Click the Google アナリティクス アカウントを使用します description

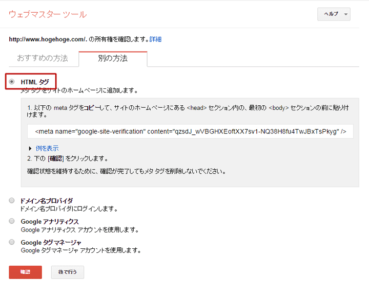[x=79, y=230]
